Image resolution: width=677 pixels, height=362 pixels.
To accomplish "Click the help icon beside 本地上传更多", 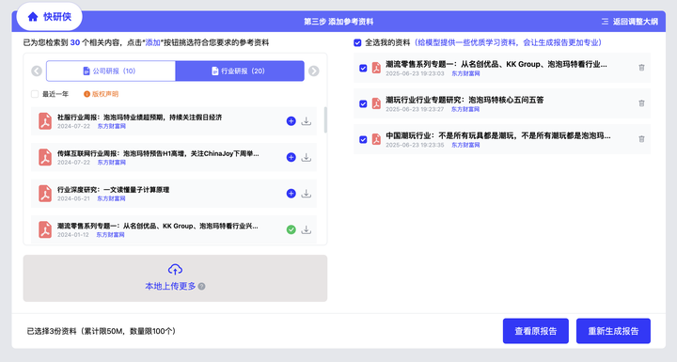I will click(x=201, y=287).
